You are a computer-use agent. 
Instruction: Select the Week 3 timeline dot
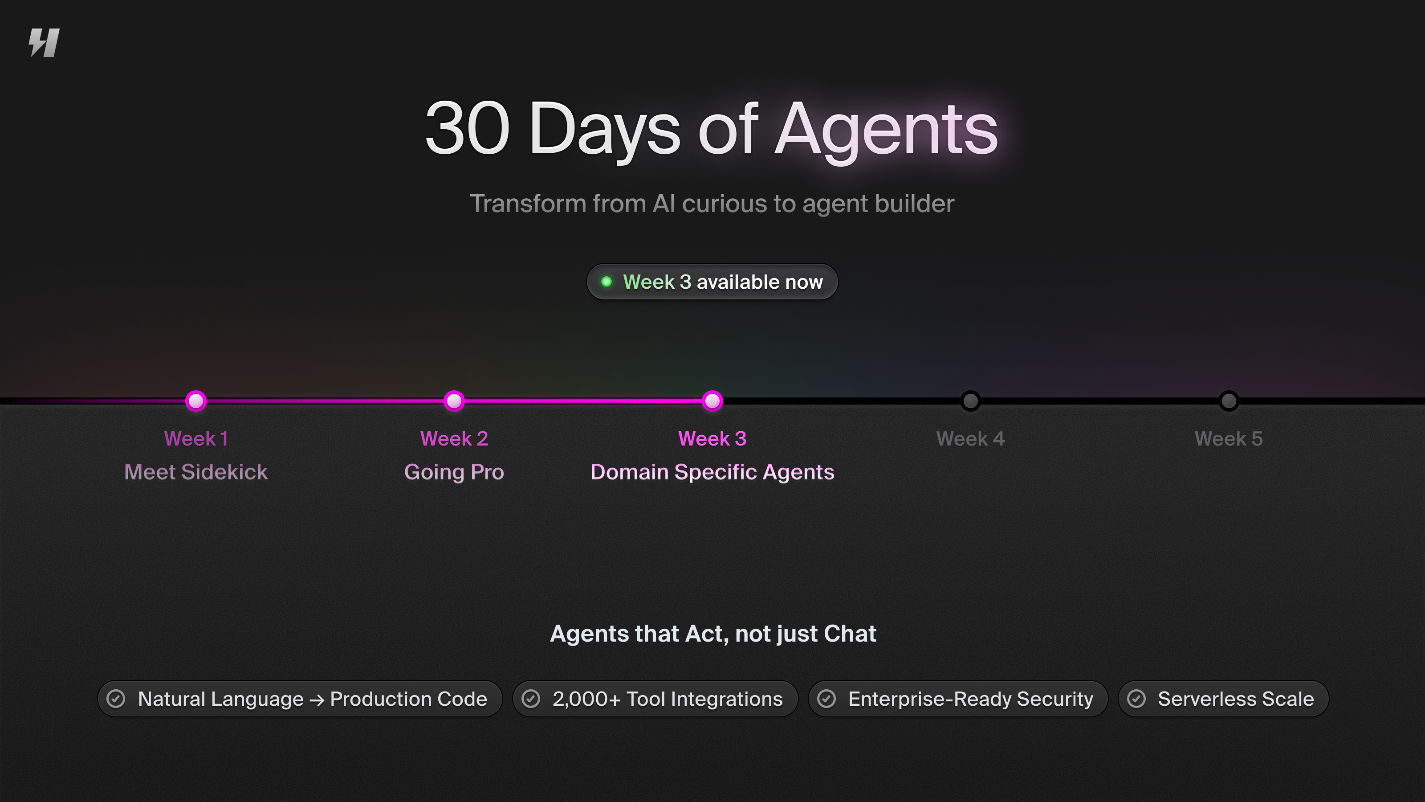[x=712, y=401]
